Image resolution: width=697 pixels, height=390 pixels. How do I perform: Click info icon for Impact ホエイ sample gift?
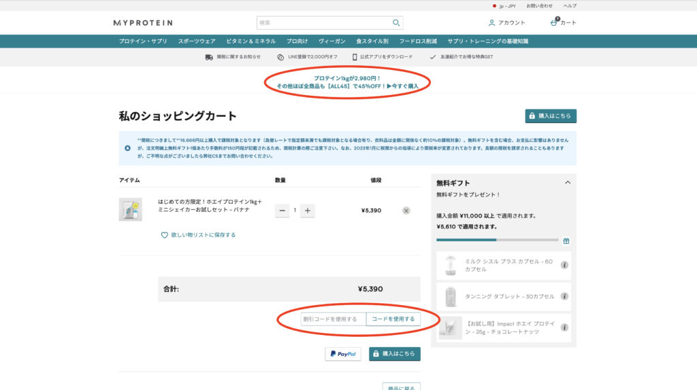pyautogui.click(x=564, y=327)
